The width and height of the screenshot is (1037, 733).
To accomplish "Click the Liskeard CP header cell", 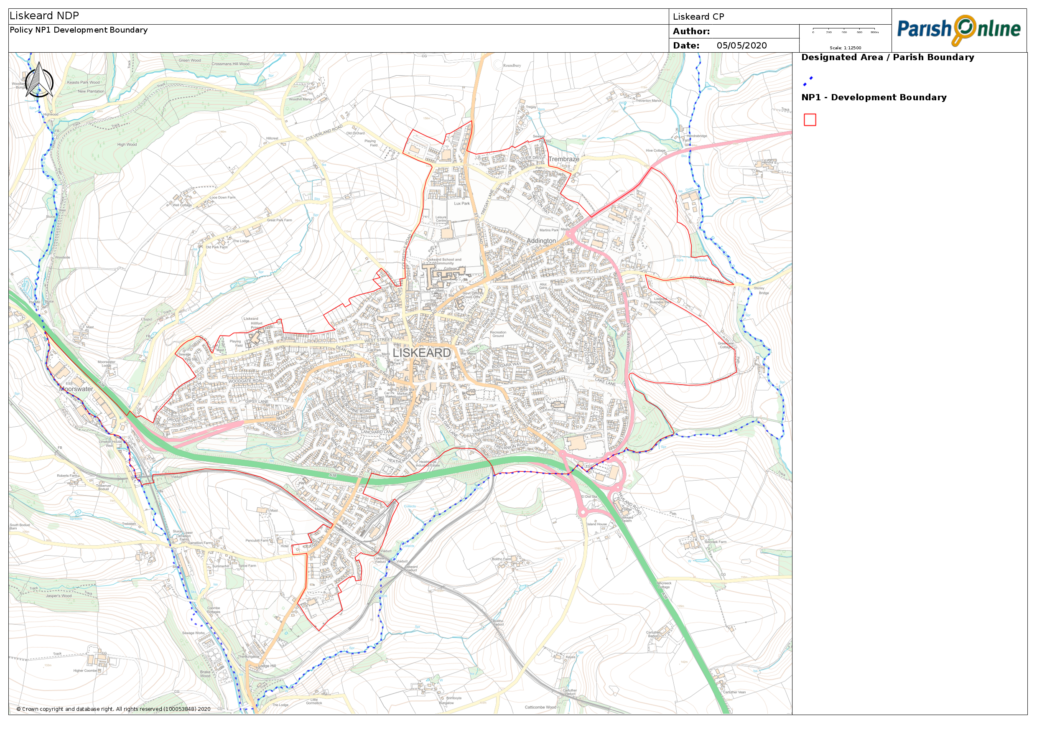I will tap(698, 17).
